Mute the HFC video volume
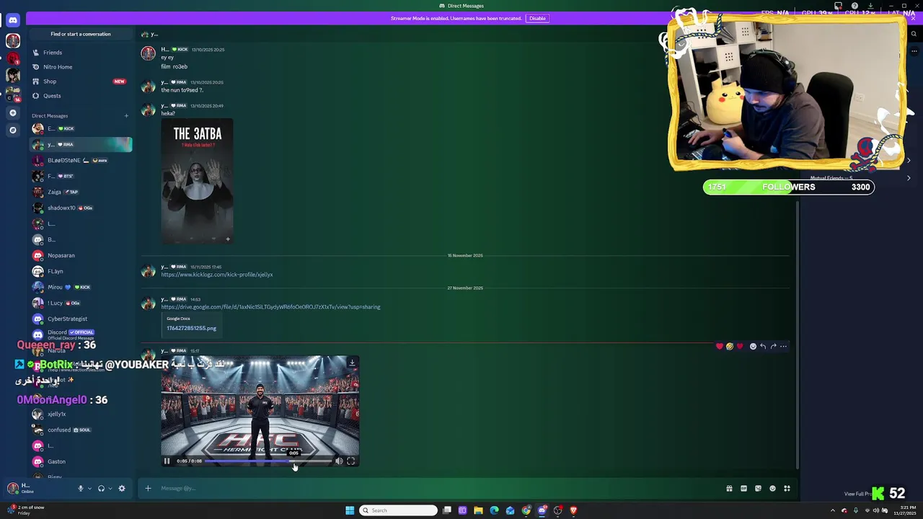 pos(339,461)
